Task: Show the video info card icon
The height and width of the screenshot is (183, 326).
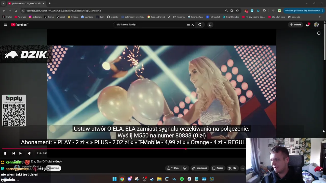Action: coord(319,33)
